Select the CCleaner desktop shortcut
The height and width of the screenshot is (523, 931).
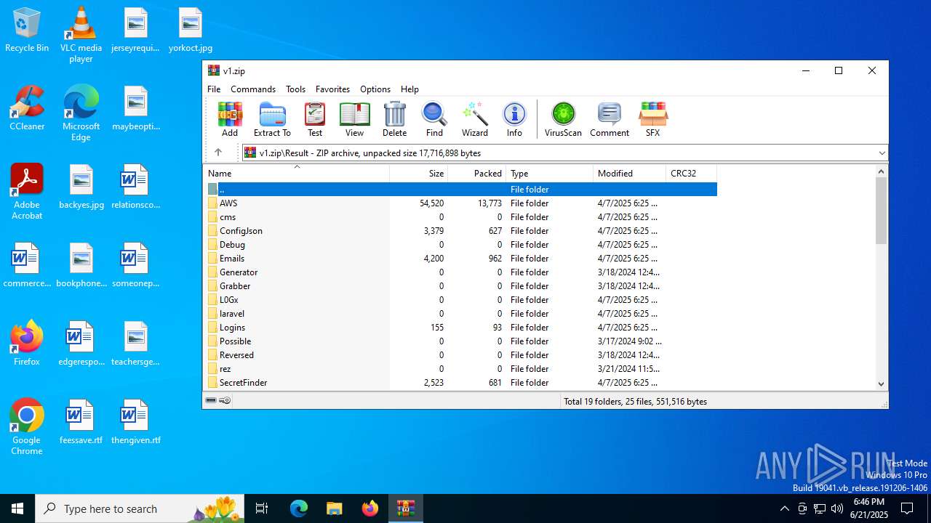pyautogui.click(x=27, y=108)
